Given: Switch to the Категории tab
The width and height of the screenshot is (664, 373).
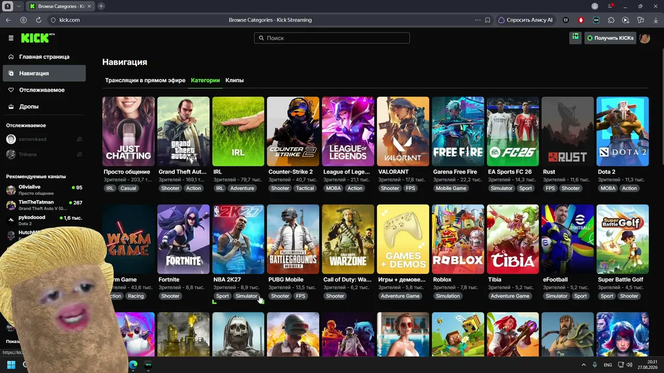Looking at the screenshot, I should click(205, 80).
